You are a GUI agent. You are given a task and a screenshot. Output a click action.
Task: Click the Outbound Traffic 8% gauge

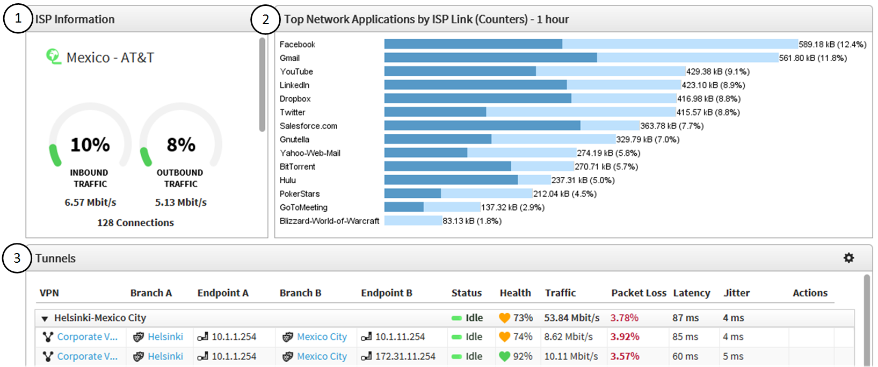181,135
